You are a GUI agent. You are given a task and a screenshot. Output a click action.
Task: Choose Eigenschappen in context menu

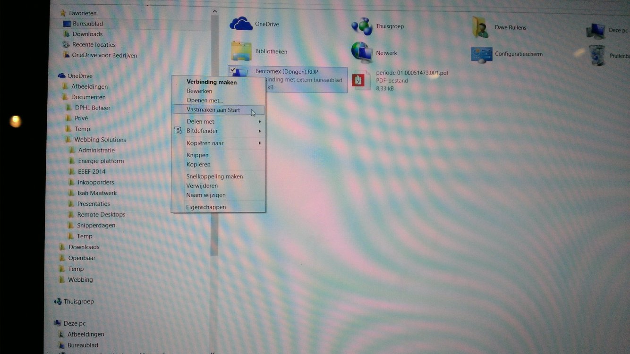click(x=206, y=207)
